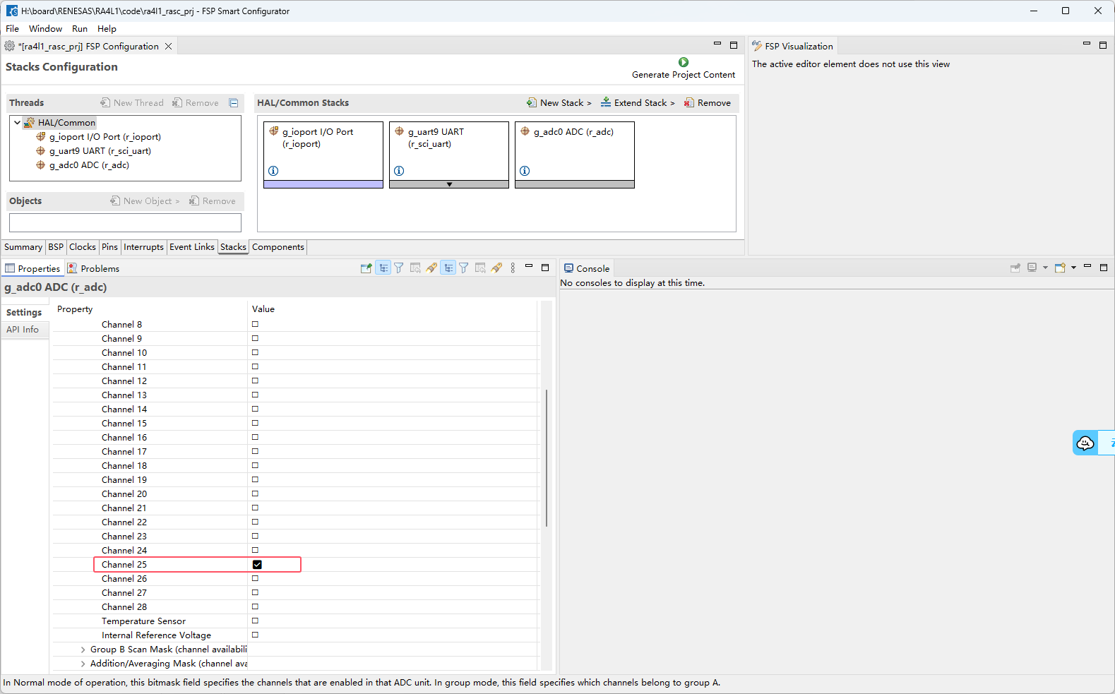Select the g_ioport I/O Port stack block
This screenshot has height=694, width=1115.
[x=323, y=155]
